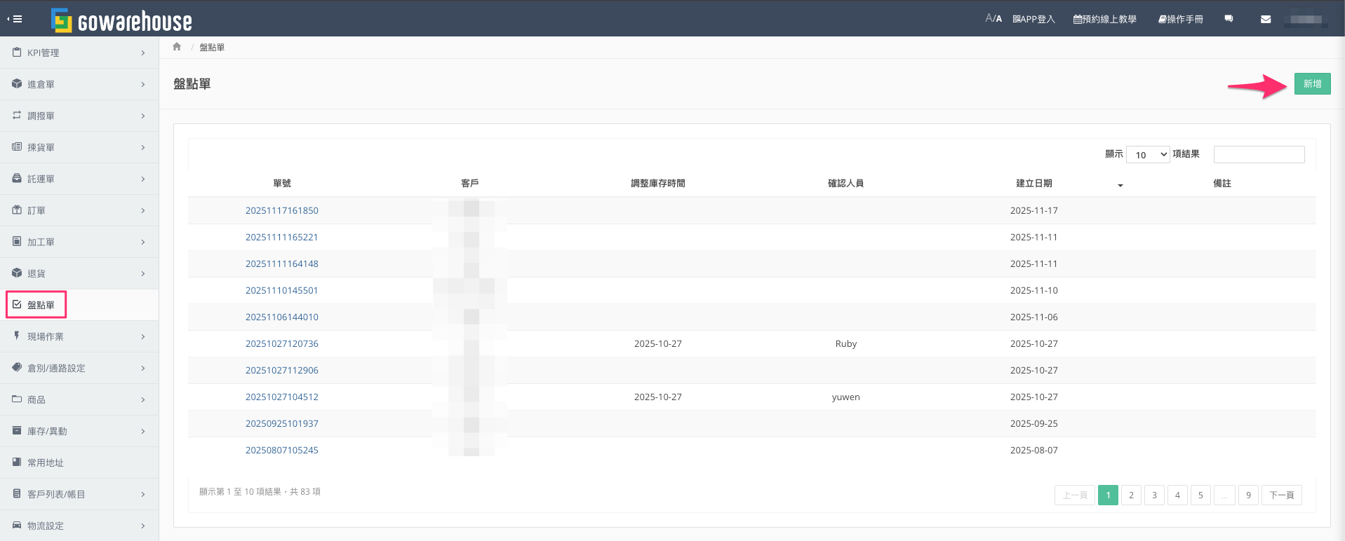The width and height of the screenshot is (1345, 541).
Task: Open the envelope mail icon in header
Action: (x=1265, y=20)
